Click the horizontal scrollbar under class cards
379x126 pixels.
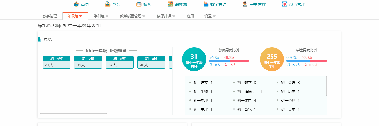coord(73,113)
